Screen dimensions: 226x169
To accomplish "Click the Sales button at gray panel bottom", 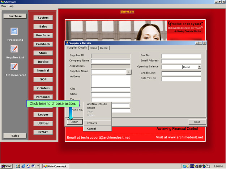I will pyautogui.click(x=15, y=136).
